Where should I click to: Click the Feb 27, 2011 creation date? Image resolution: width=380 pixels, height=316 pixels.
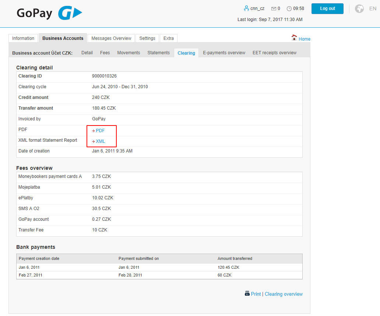(31, 275)
